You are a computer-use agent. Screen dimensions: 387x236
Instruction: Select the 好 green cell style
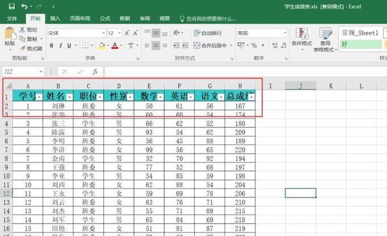tap(361, 44)
